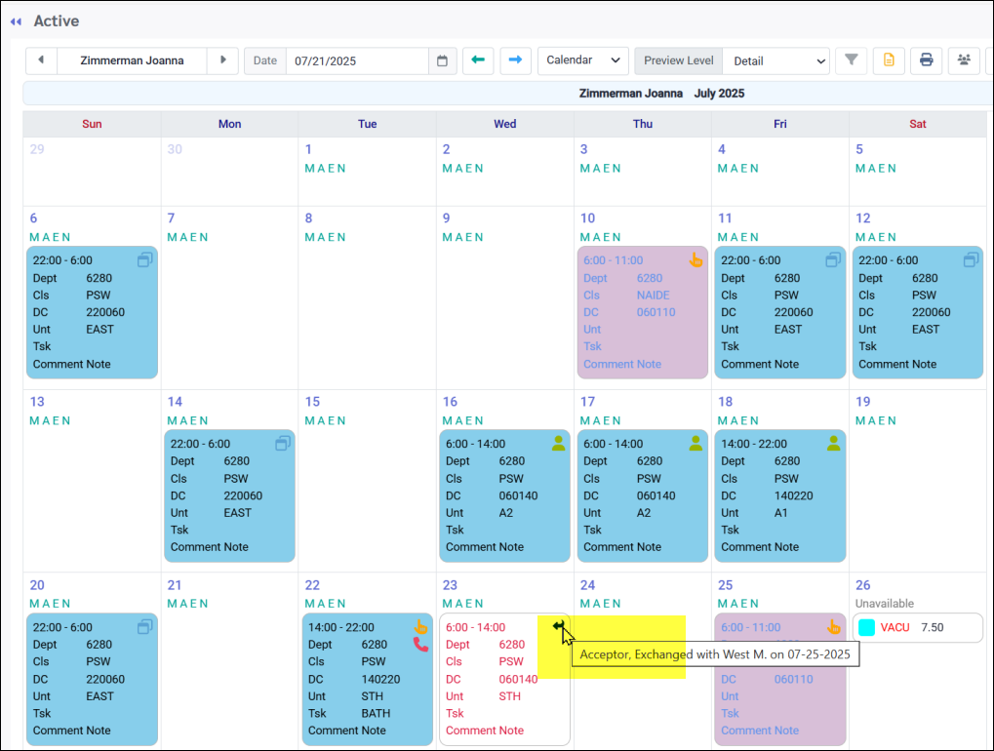Image resolution: width=994 pixels, height=751 pixels.
Task: Click the copy icon on July 6 shift
Action: coord(145,259)
